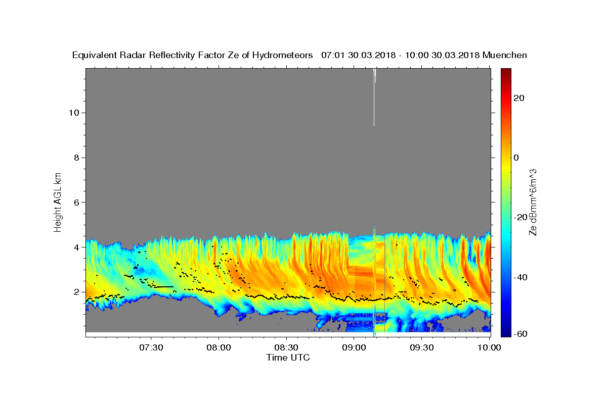This screenshot has height=404, width=607.
Task: Click the yellow section of the colorbar
Action: (x=506, y=167)
